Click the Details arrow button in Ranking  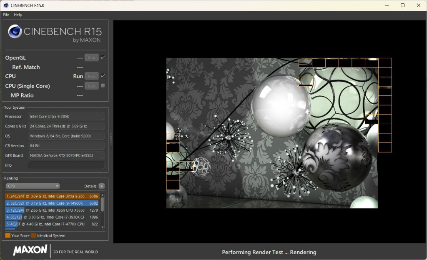coord(101,186)
